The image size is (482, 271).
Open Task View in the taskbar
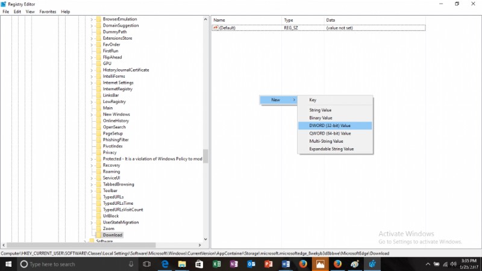(147, 264)
